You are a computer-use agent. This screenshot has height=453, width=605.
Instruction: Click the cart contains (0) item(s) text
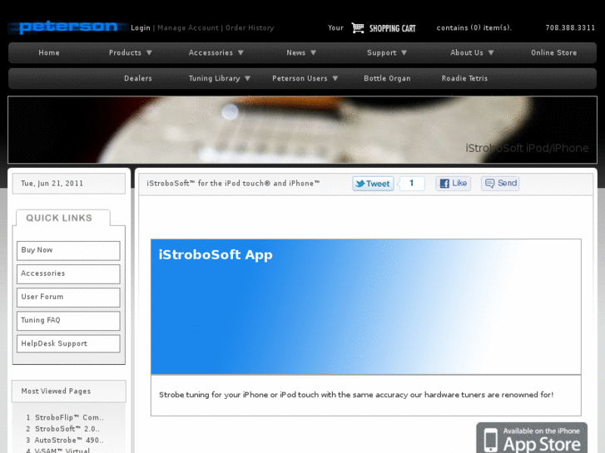point(474,27)
